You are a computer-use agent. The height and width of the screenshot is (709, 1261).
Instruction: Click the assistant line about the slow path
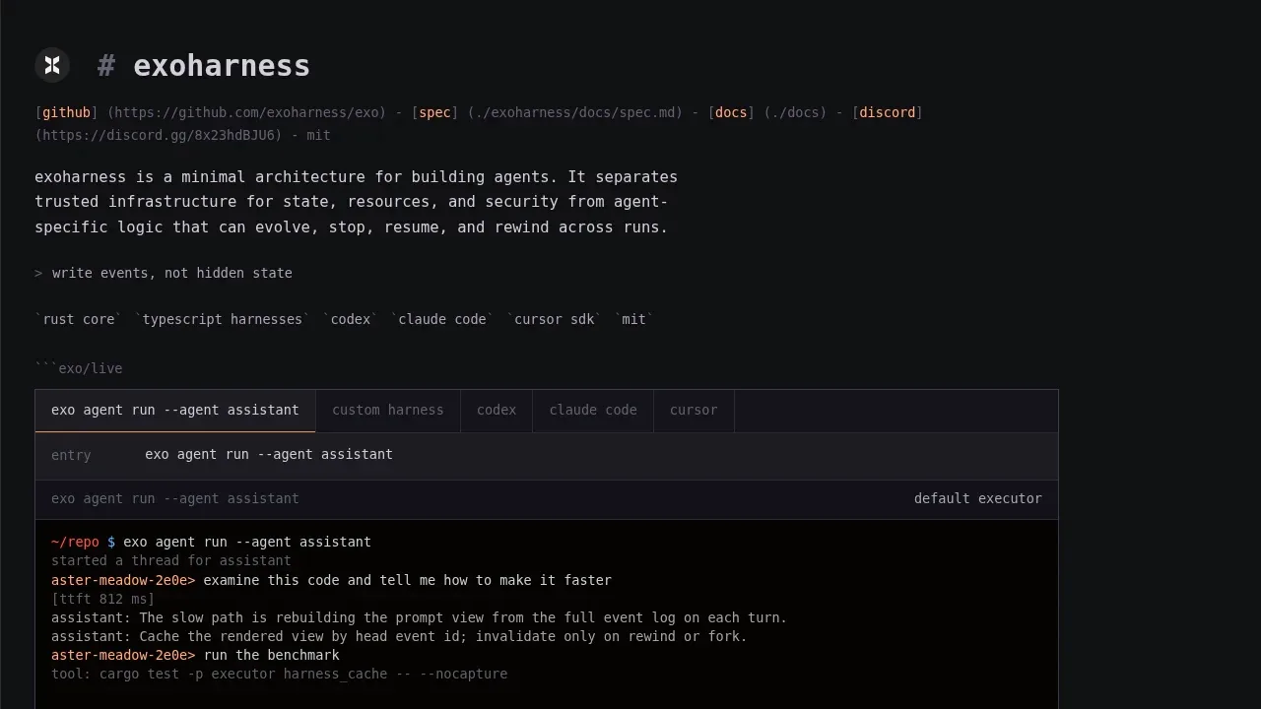(420, 617)
